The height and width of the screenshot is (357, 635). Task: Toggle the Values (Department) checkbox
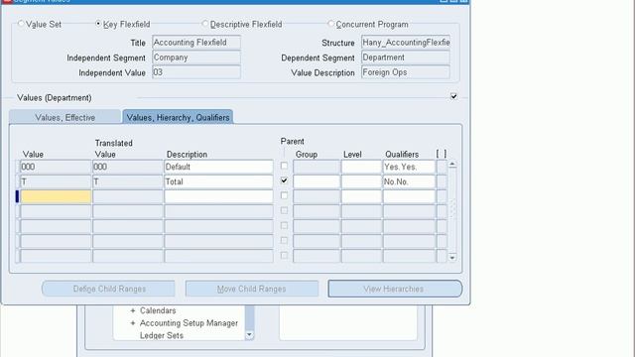(453, 96)
